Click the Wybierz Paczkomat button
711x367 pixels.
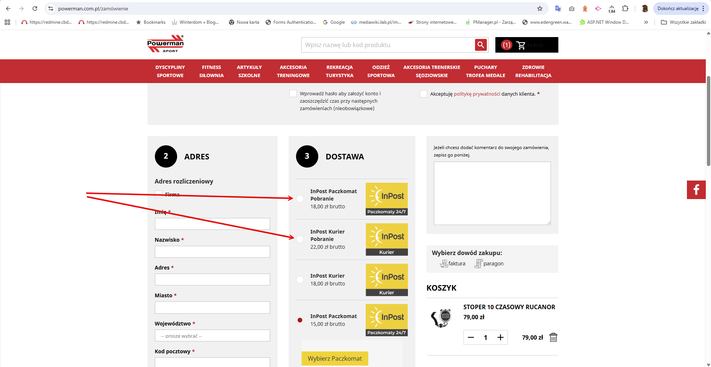click(335, 358)
